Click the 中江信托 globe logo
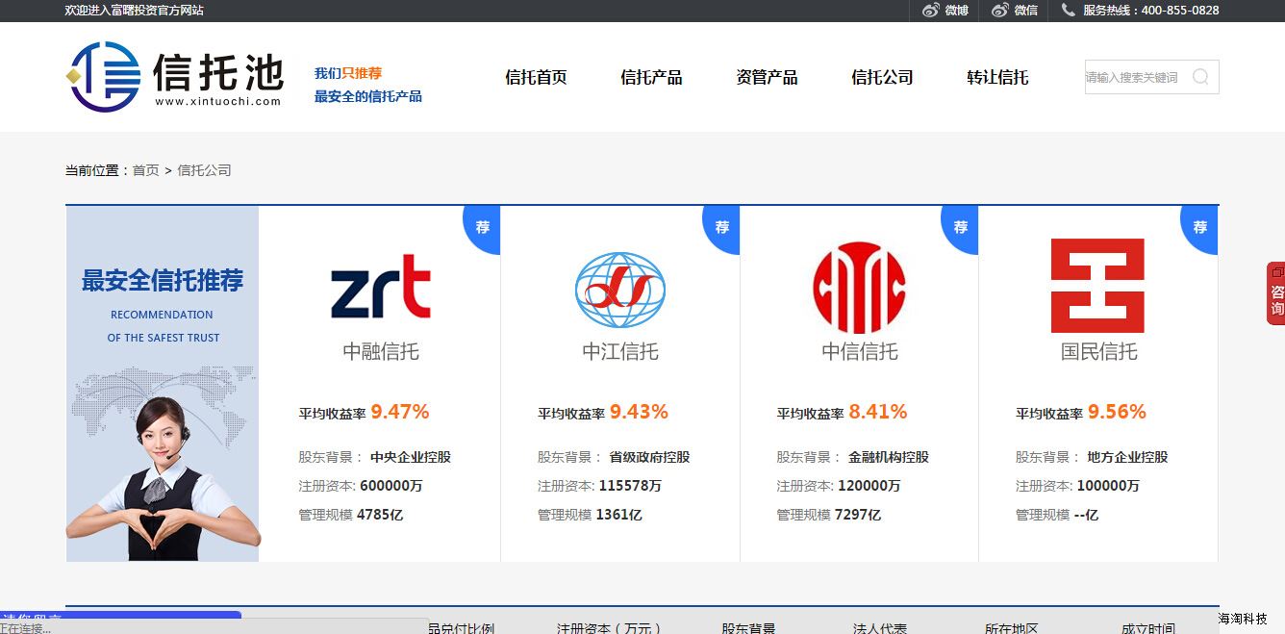 [x=619, y=290]
